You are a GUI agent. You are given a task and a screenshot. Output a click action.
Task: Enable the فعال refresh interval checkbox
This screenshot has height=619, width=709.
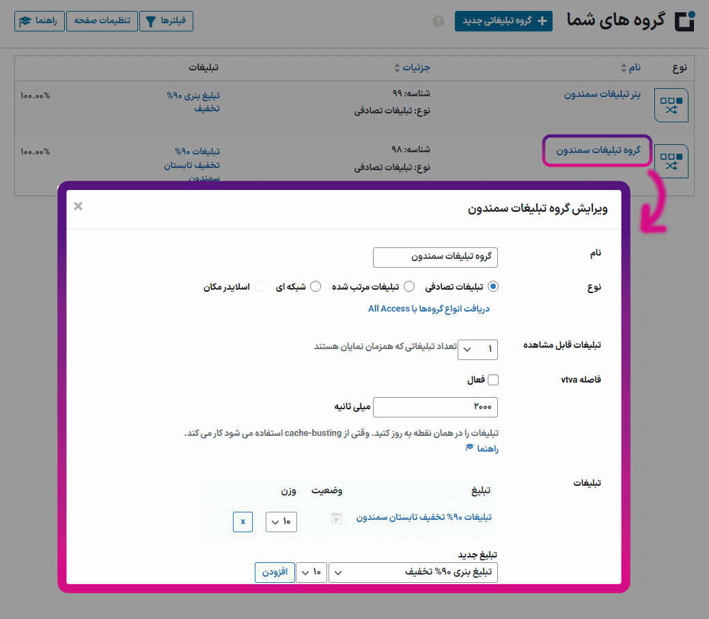[x=493, y=380]
